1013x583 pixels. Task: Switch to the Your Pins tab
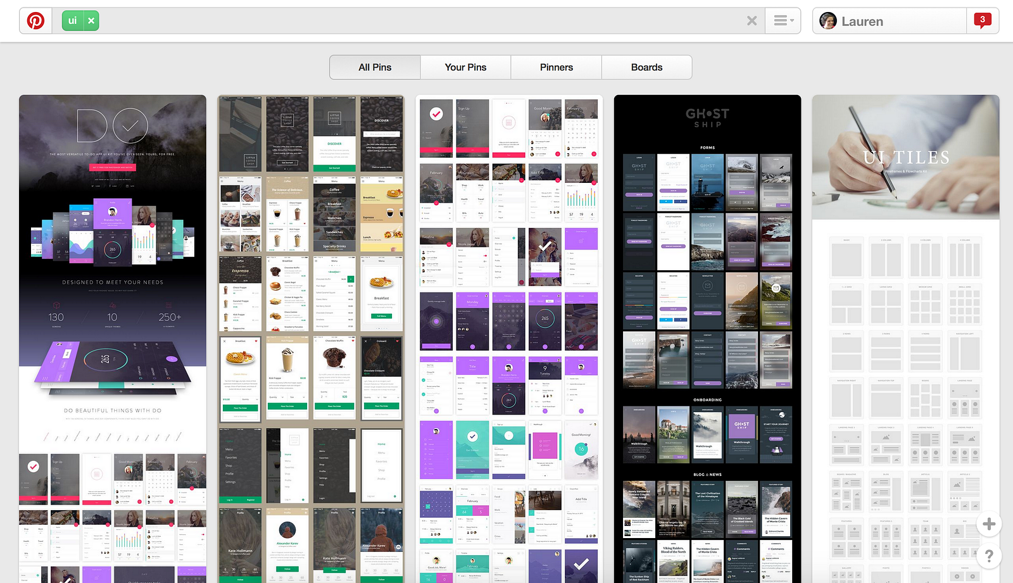465,67
